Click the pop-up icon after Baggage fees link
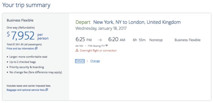This screenshot has width=213, height=103. pos(47,90)
